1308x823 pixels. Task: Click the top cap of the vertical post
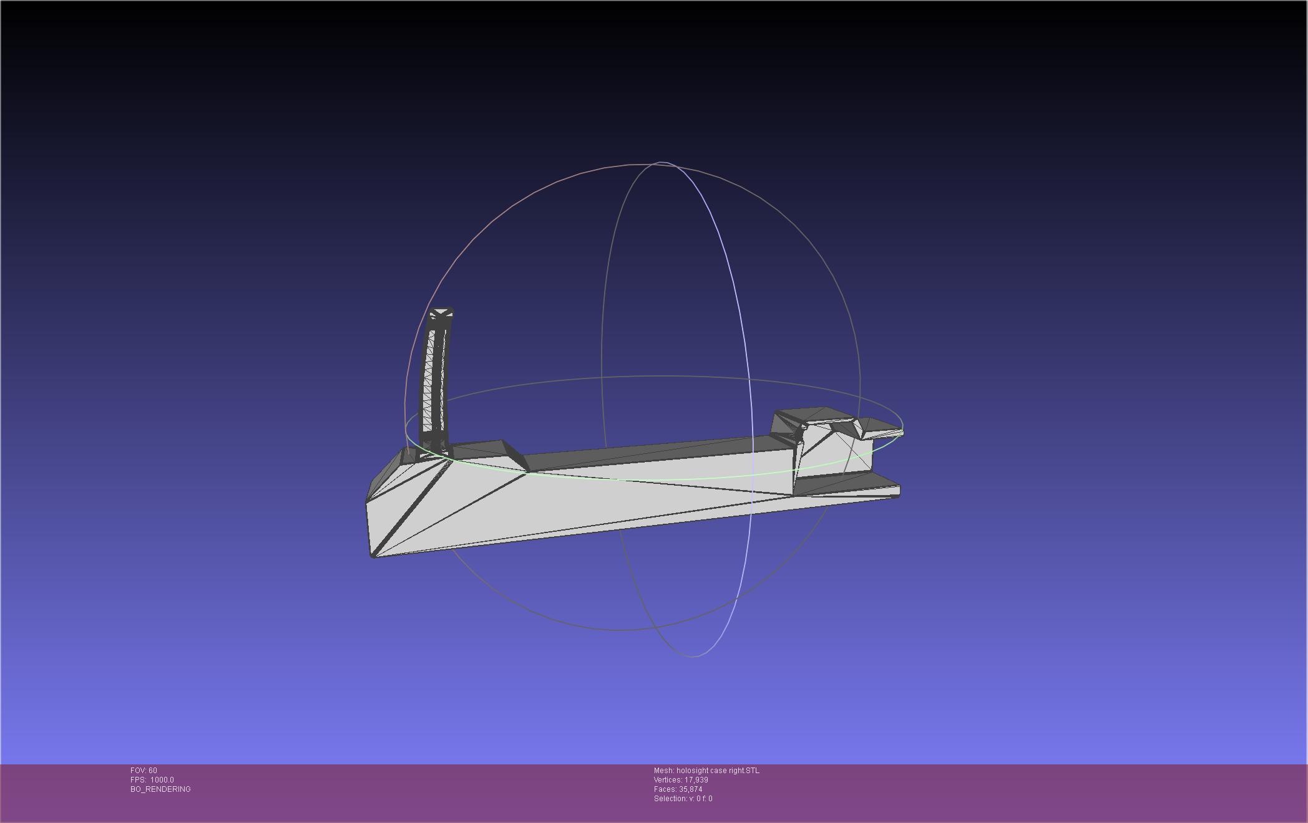tap(442, 312)
